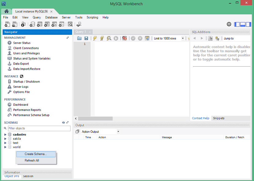The height and width of the screenshot is (181, 254).
Task: Create new function toolbar icon
Action: [x=62, y=24]
